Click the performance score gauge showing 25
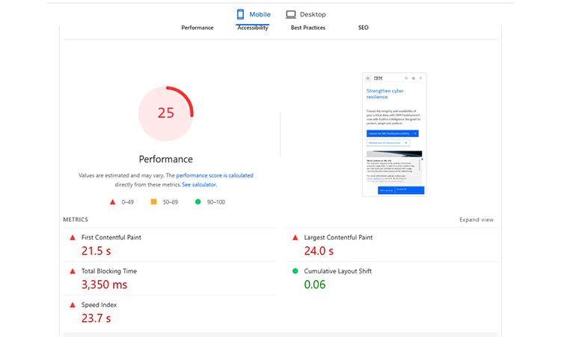Image resolution: width=561 pixels, height=337 pixels. click(165, 113)
